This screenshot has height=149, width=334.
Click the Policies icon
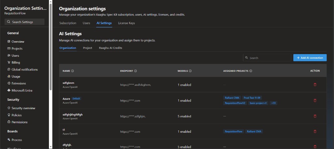coord(9,115)
